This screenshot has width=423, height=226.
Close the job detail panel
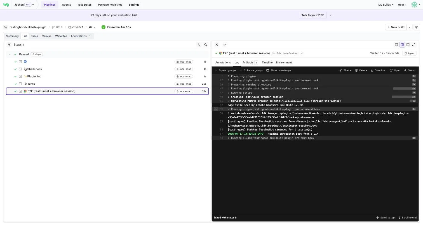point(217,45)
